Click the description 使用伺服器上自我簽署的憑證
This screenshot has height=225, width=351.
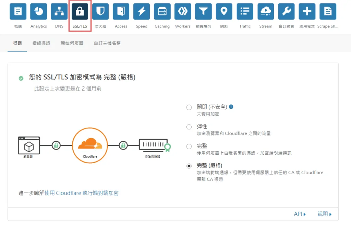pyautogui.click(x=226, y=153)
